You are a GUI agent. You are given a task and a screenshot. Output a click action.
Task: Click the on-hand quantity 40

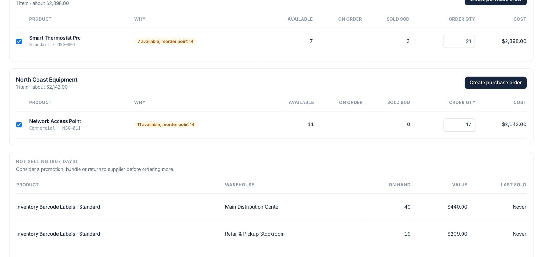click(407, 207)
